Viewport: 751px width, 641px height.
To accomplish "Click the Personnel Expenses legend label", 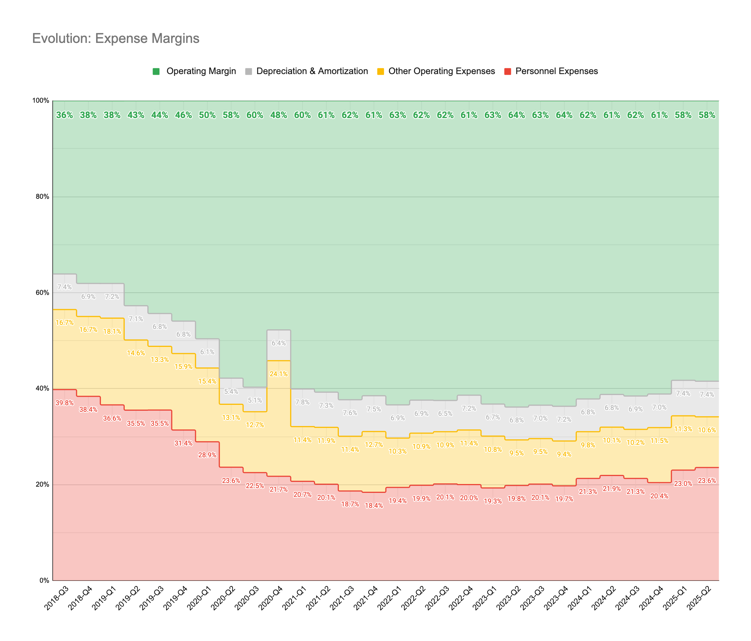I will [556, 71].
